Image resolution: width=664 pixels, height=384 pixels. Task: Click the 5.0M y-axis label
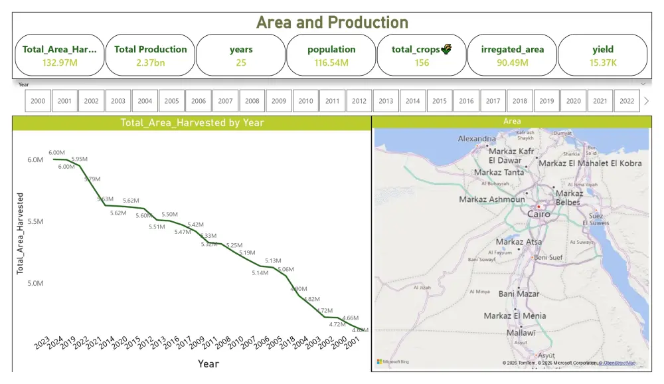click(36, 283)
